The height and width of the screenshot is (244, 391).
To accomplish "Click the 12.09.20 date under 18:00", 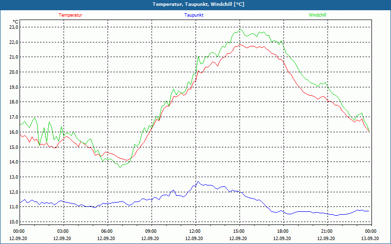I will (x=282, y=238).
